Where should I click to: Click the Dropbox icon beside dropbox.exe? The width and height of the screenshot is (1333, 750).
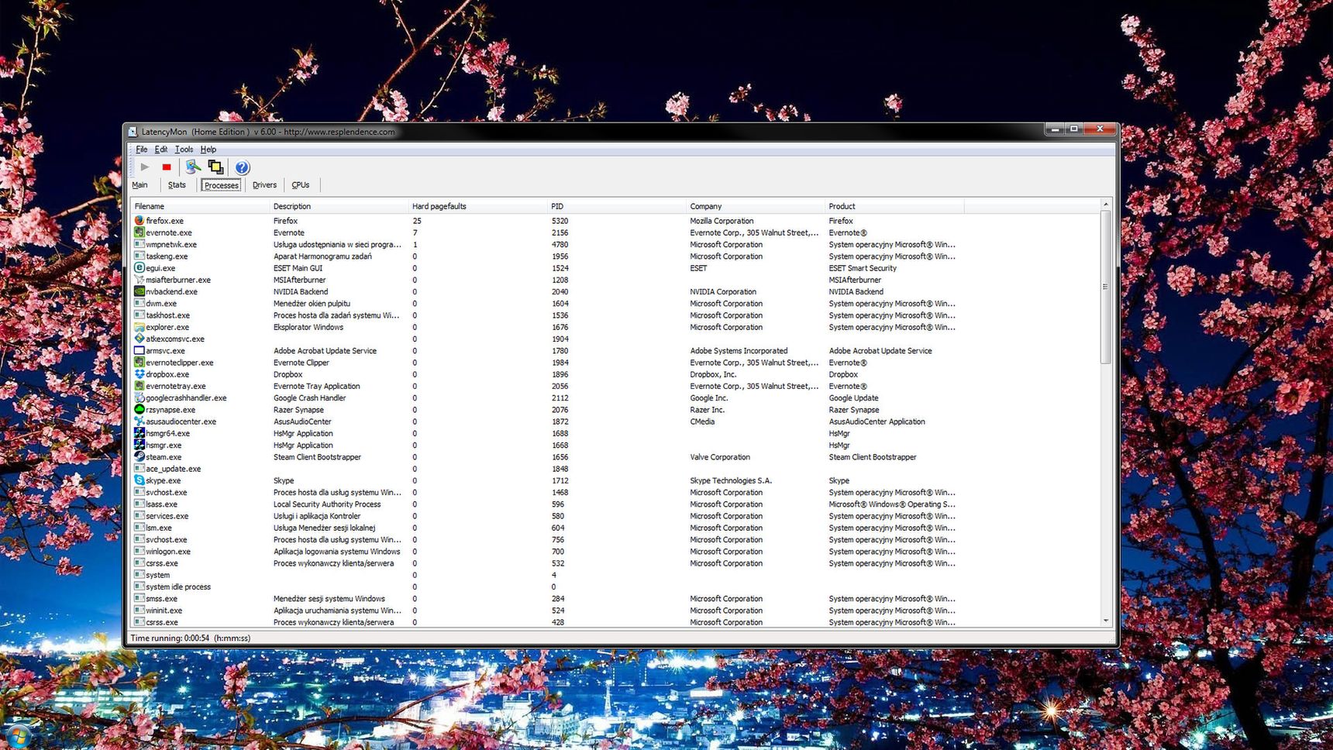(139, 374)
